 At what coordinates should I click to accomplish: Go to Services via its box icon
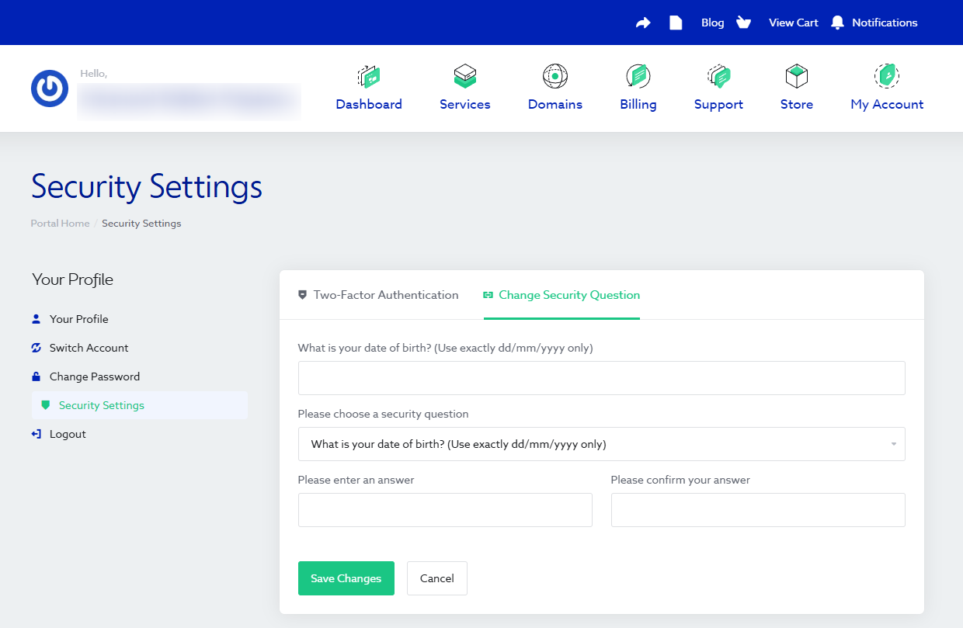[464, 76]
